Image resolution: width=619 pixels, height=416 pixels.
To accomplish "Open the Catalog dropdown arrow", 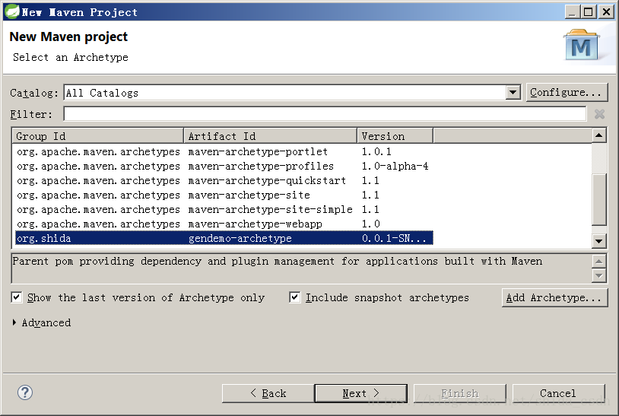I will [513, 92].
